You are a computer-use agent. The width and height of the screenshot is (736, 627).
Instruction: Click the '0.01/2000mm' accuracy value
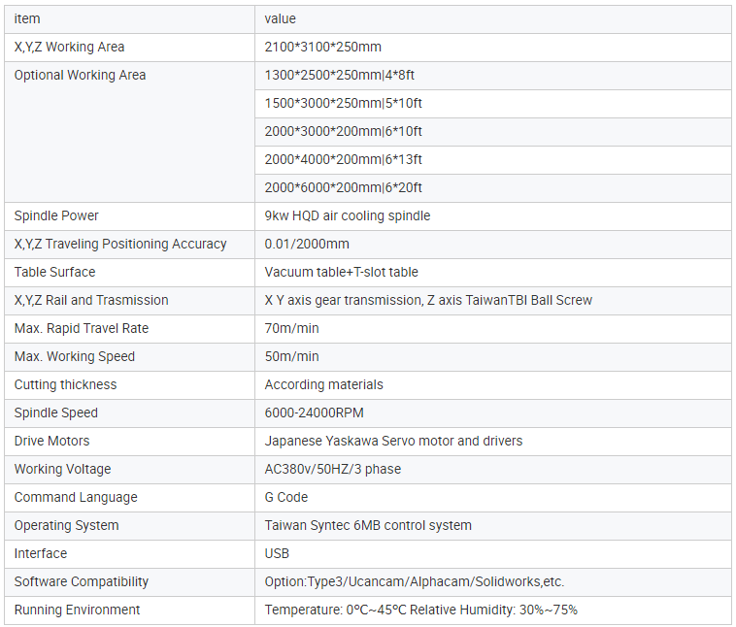307,244
